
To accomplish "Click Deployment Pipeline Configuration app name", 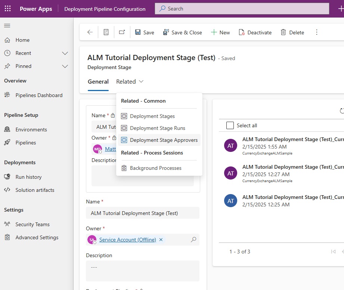I will point(105,9).
